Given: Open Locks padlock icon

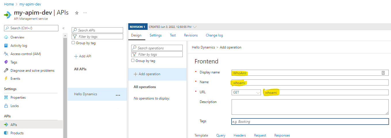Looking at the screenshot, I should (x=6, y=106).
